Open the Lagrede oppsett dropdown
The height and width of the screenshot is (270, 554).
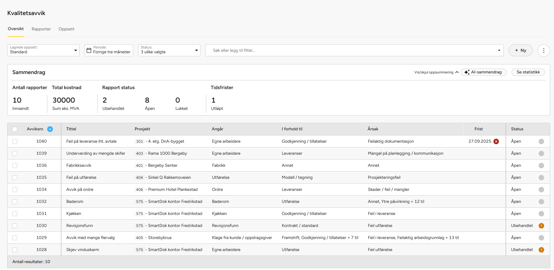click(43, 50)
